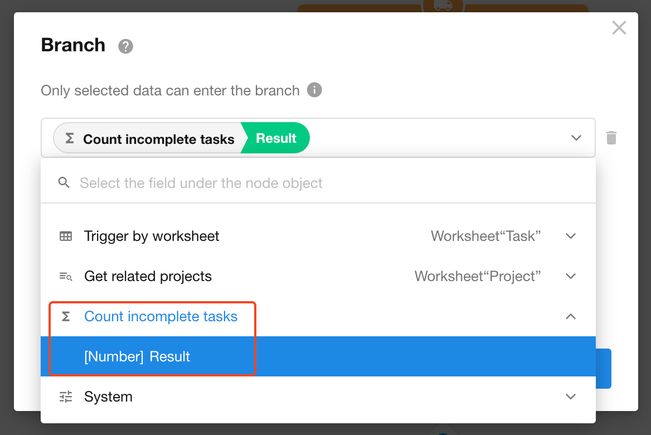Click the Trigger by worksheet table icon
651x435 pixels.
[66, 236]
